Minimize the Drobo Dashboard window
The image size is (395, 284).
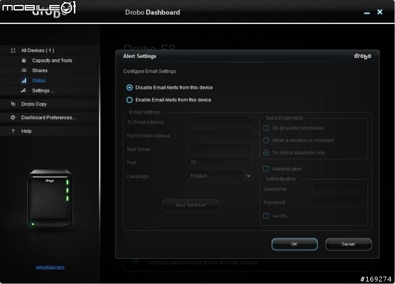[367, 12]
